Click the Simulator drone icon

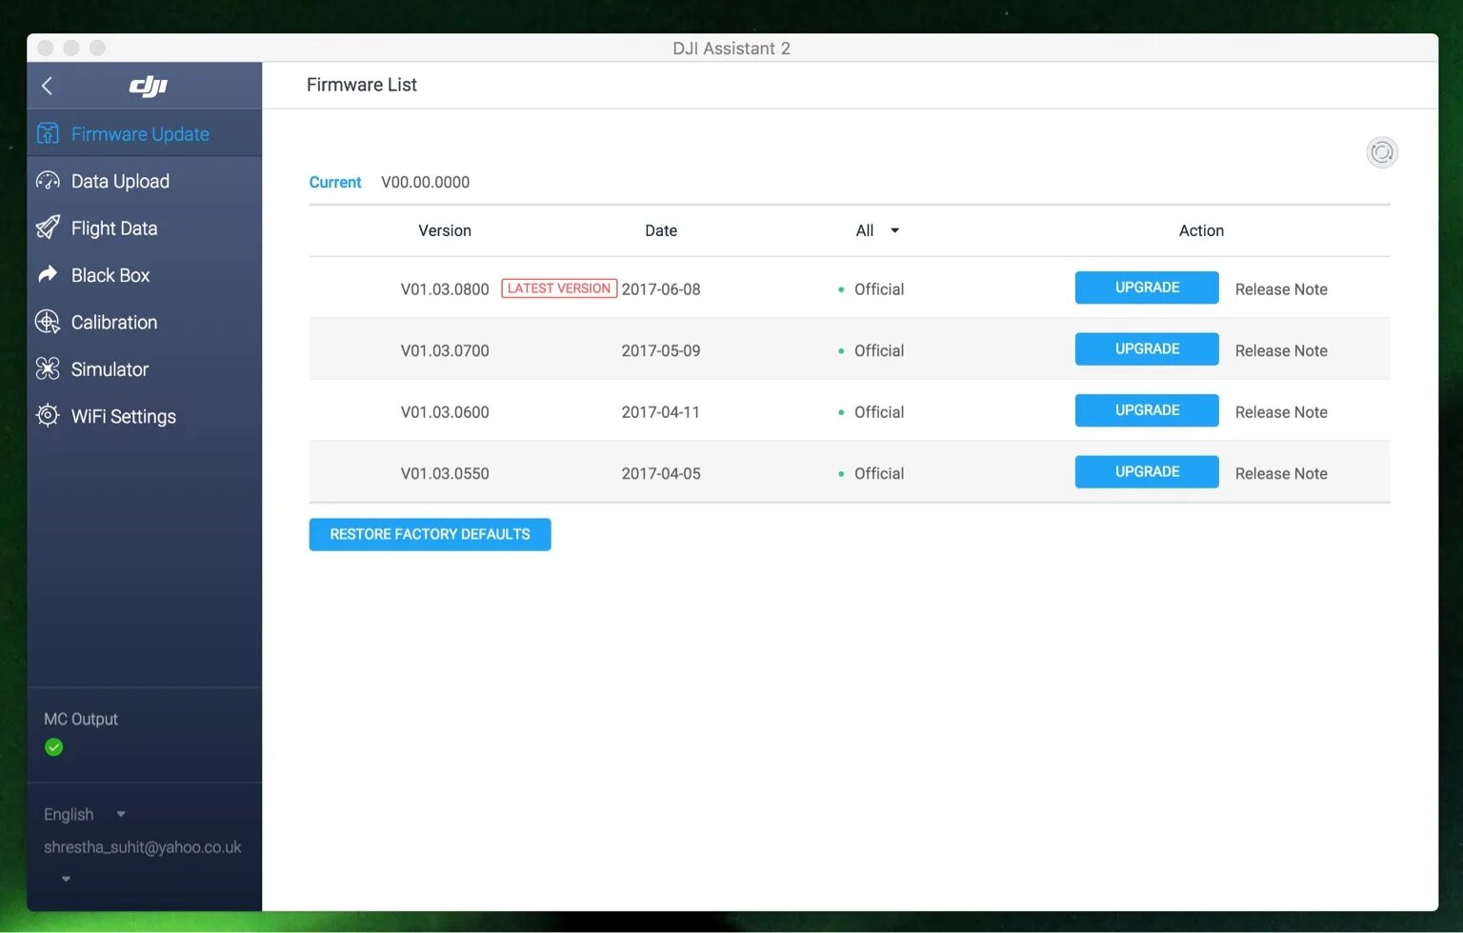48,368
